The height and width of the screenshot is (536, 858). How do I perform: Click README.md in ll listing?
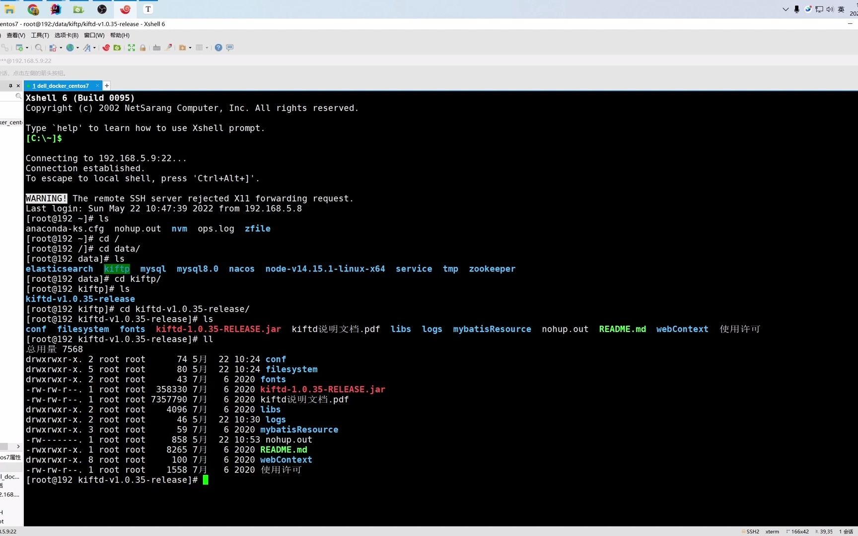[x=284, y=450]
